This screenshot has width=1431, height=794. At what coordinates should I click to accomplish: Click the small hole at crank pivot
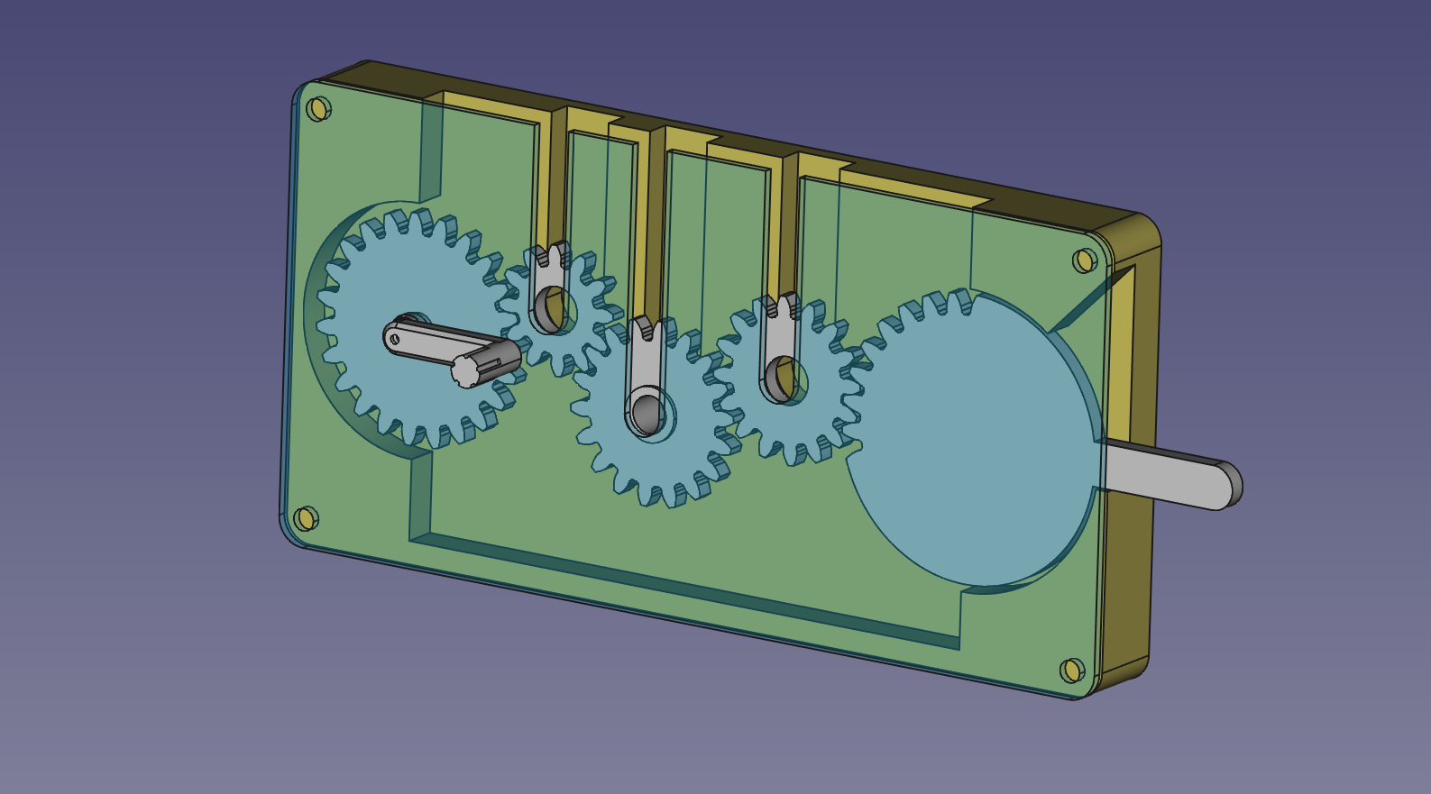(x=395, y=339)
